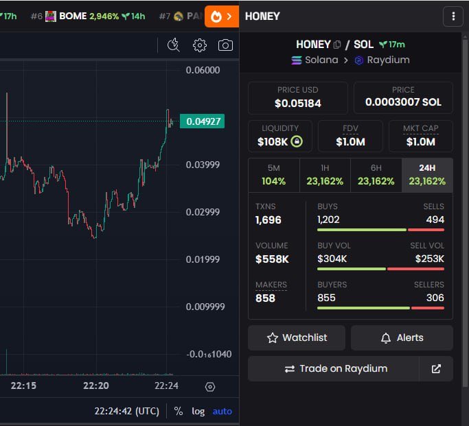Screen dimensions: 469x426
Task: Click the current price label 0.04927
Action: [202, 121]
